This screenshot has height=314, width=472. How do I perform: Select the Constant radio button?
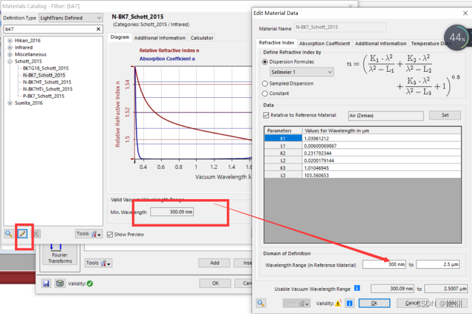265,94
